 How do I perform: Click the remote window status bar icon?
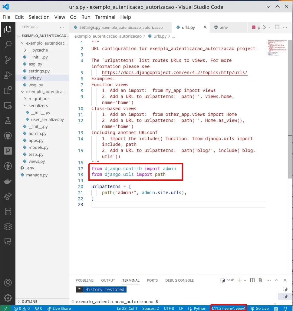click(5, 308)
